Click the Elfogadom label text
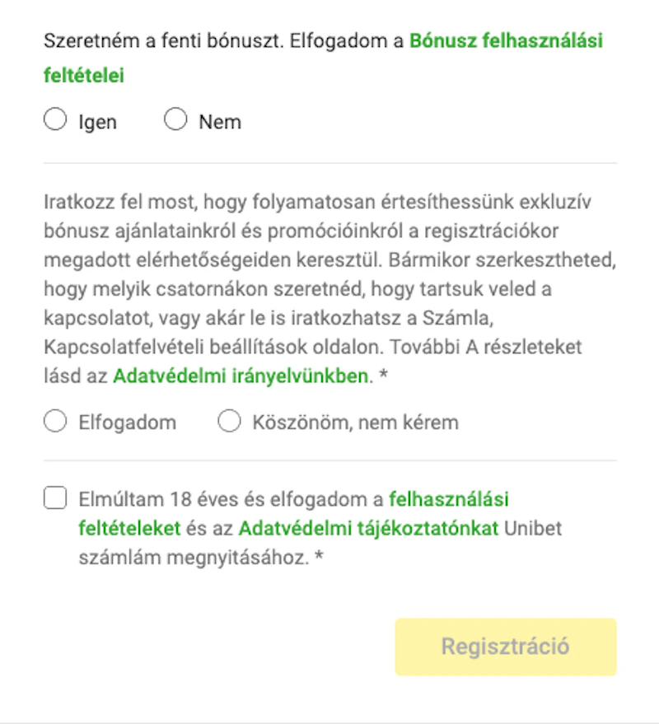This screenshot has width=659, height=724. click(127, 423)
